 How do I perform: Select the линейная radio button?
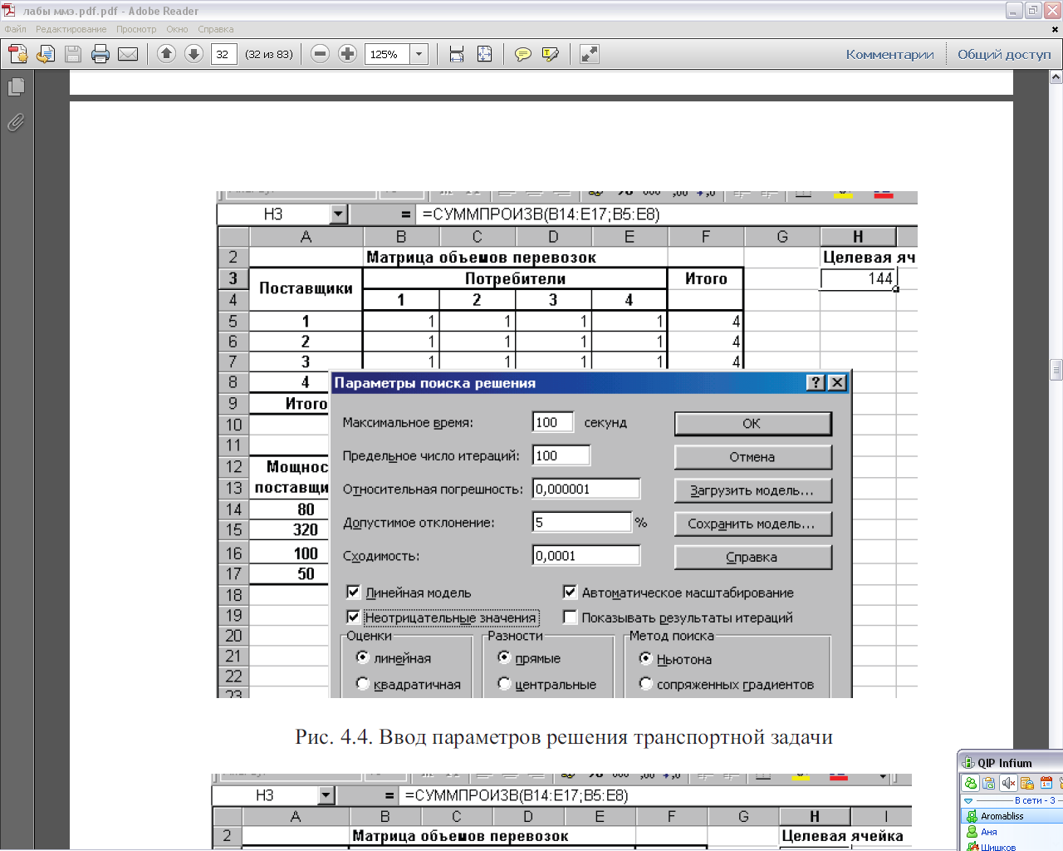tap(362, 657)
